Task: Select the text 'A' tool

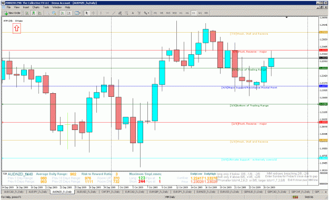Action: click(133, 13)
